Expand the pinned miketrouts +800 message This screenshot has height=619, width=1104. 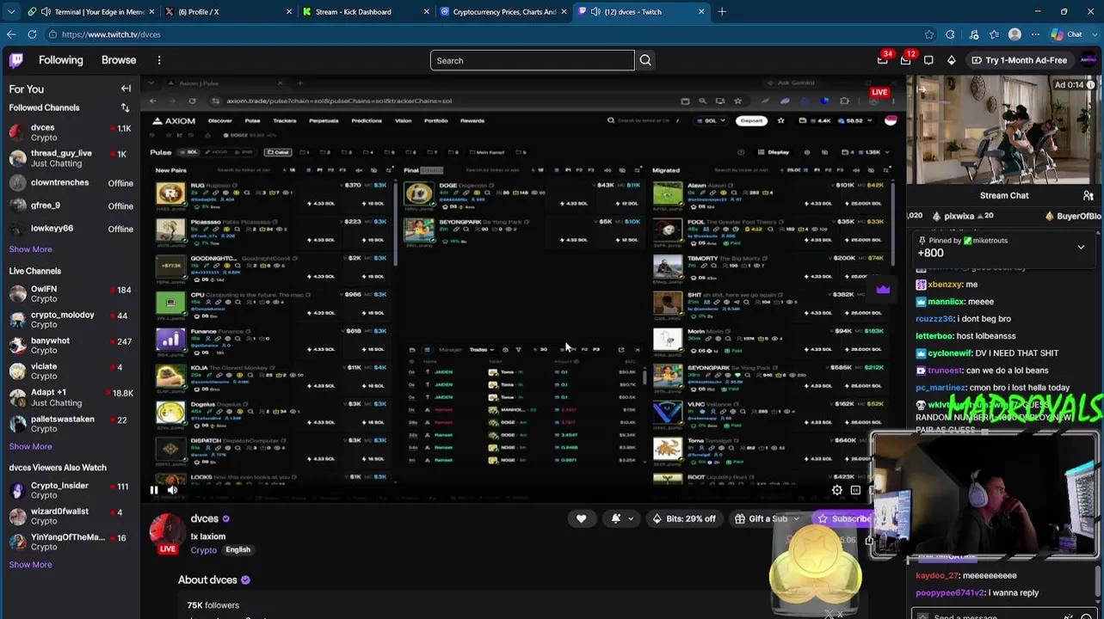coord(1081,248)
